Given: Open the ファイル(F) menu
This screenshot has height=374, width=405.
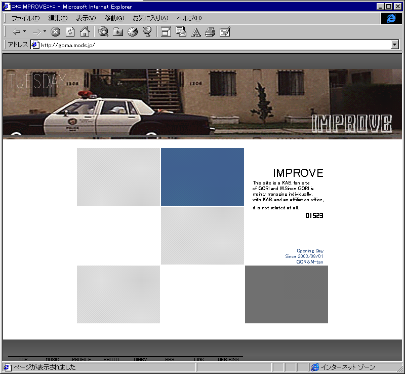Looking at the screenshot, I should tap(26, 18).
